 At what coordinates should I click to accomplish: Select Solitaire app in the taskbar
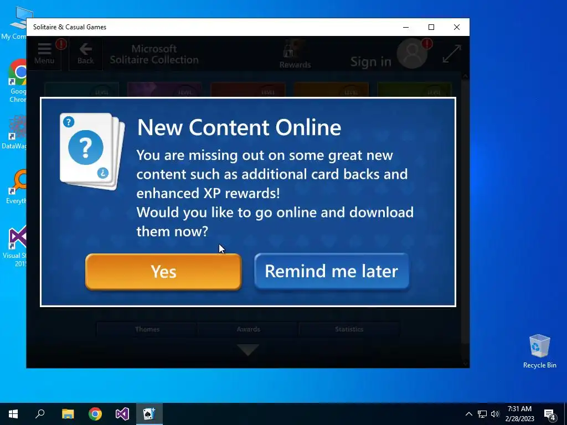click(149, 414)
